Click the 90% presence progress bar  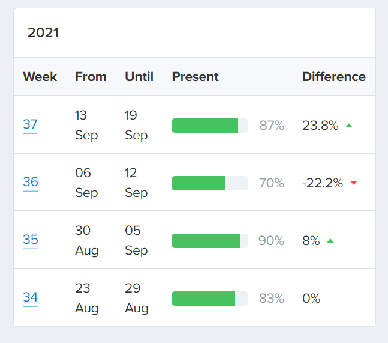209,241
